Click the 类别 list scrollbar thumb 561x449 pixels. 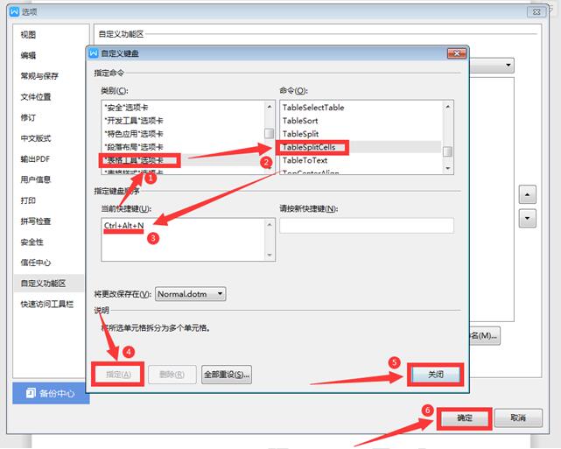coord(270,133)
